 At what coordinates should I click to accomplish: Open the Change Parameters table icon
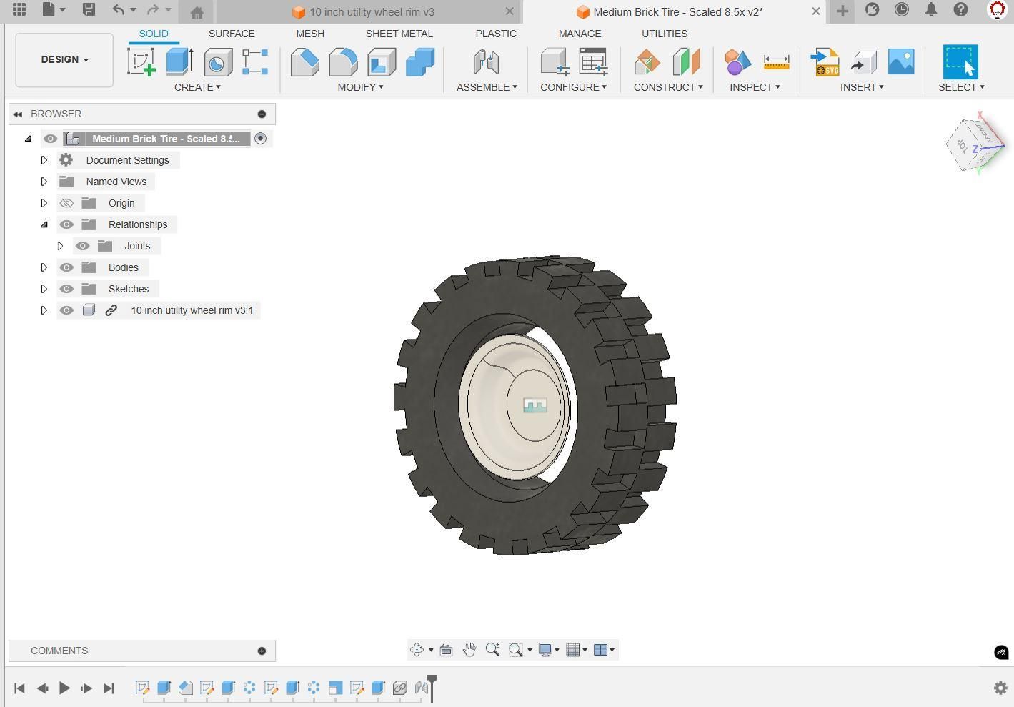pos(593,62)
